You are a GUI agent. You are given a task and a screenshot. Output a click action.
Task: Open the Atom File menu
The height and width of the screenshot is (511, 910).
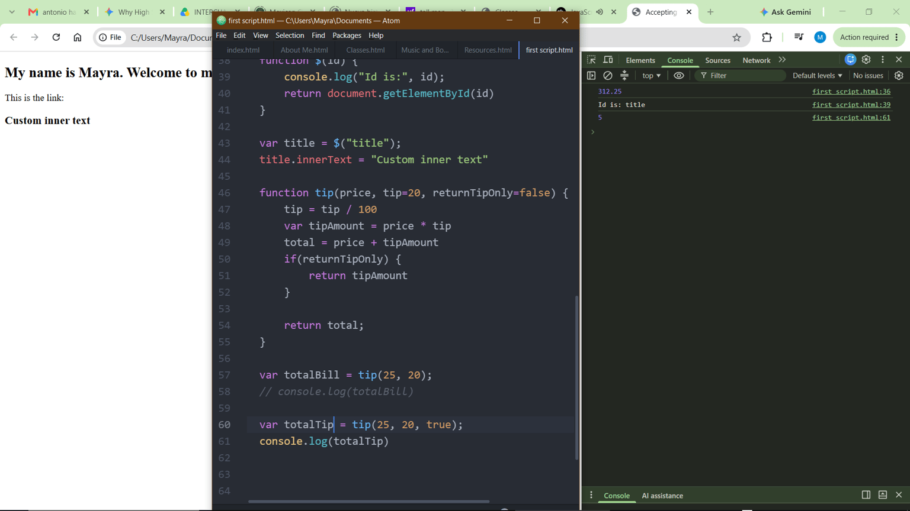[221, 35]
